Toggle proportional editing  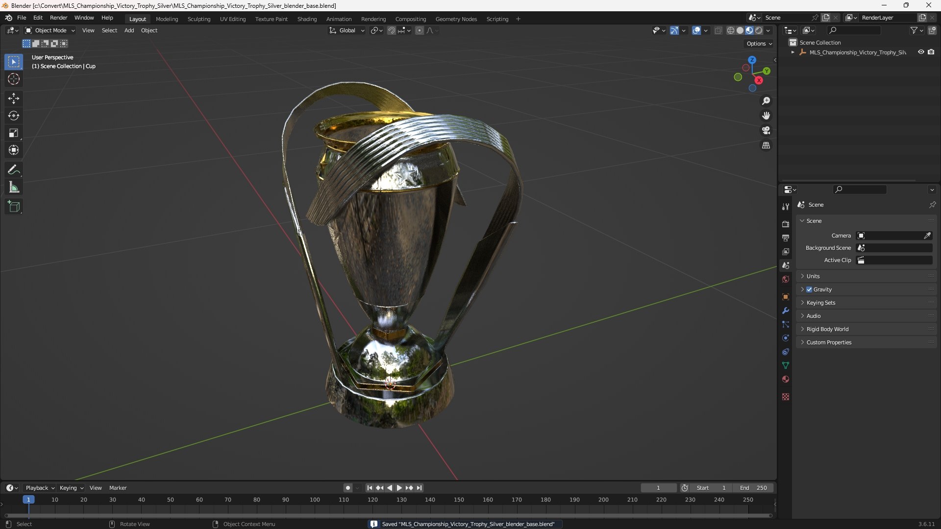coord(420,30)
